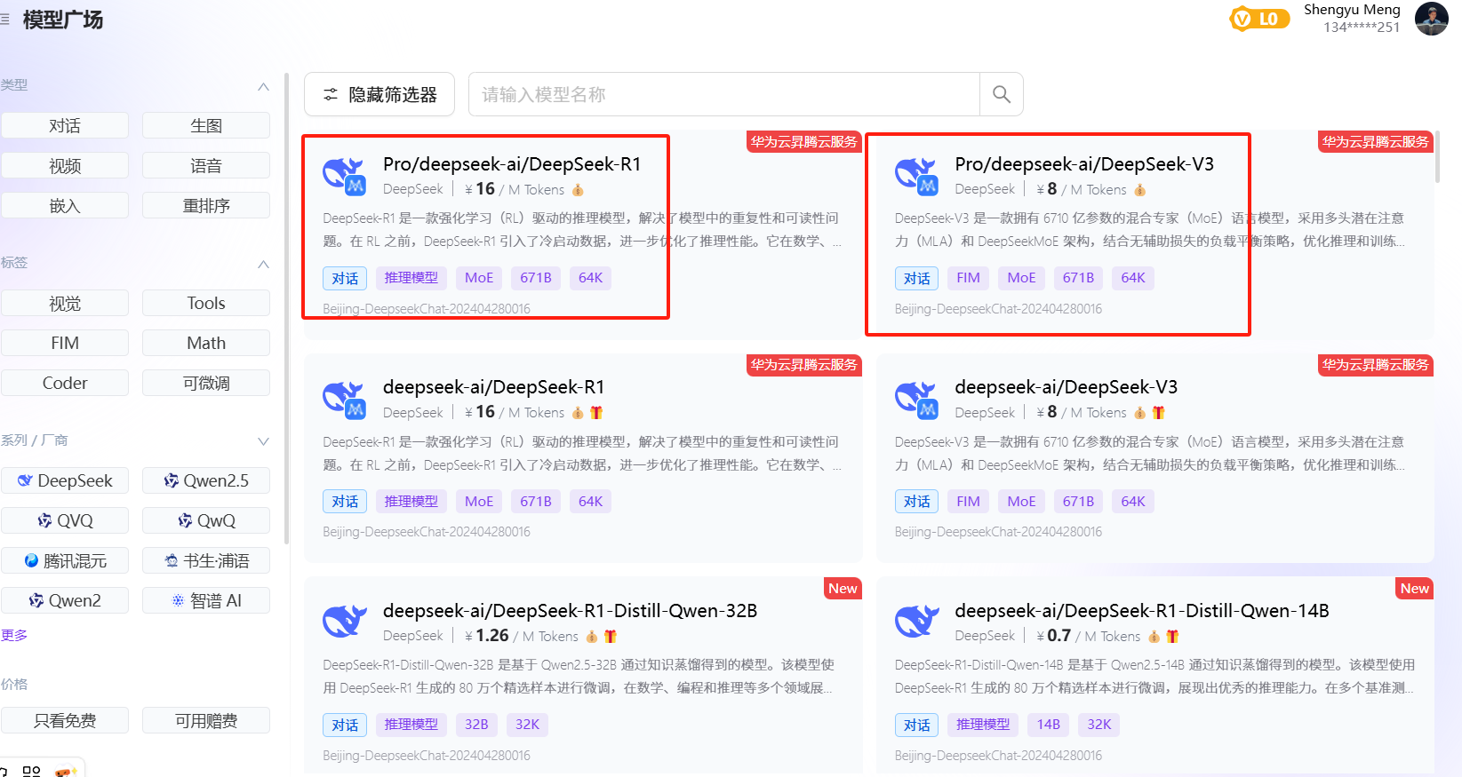1462x777 pixels.
Task: Click the 隐藏筛选器 button
Action: pos(379,94)
